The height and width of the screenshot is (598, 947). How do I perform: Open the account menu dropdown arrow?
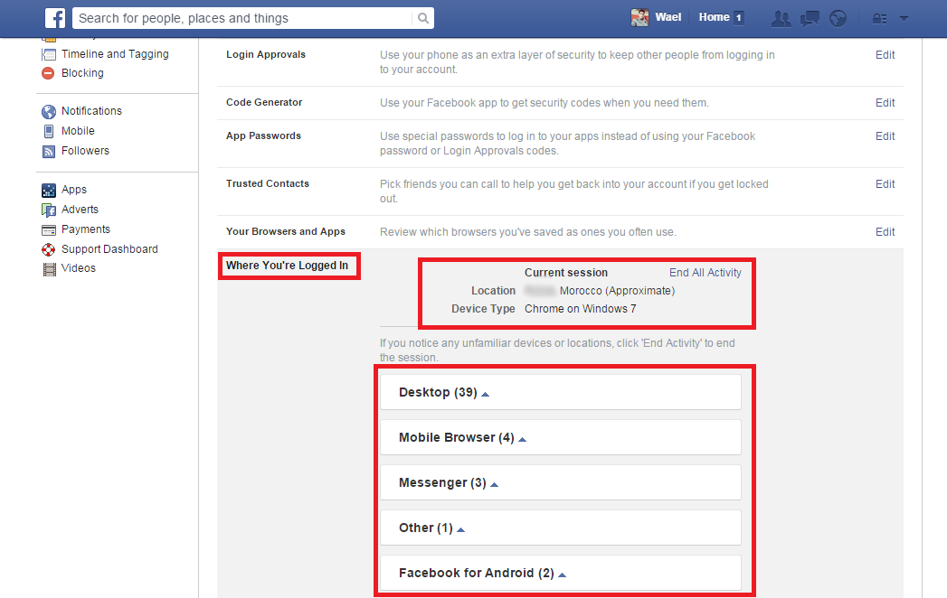click(x=904, y=19)
